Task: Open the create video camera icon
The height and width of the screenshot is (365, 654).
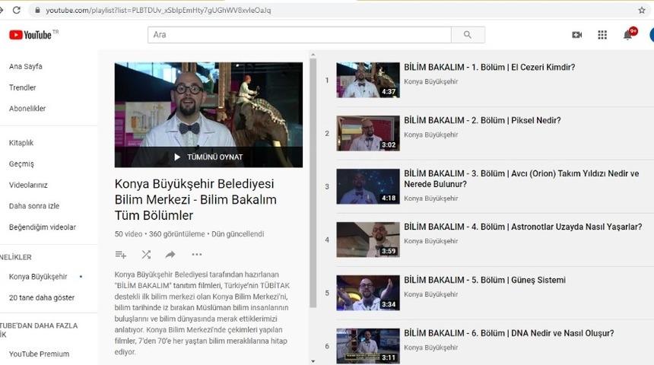Action: tap(577, 35)
